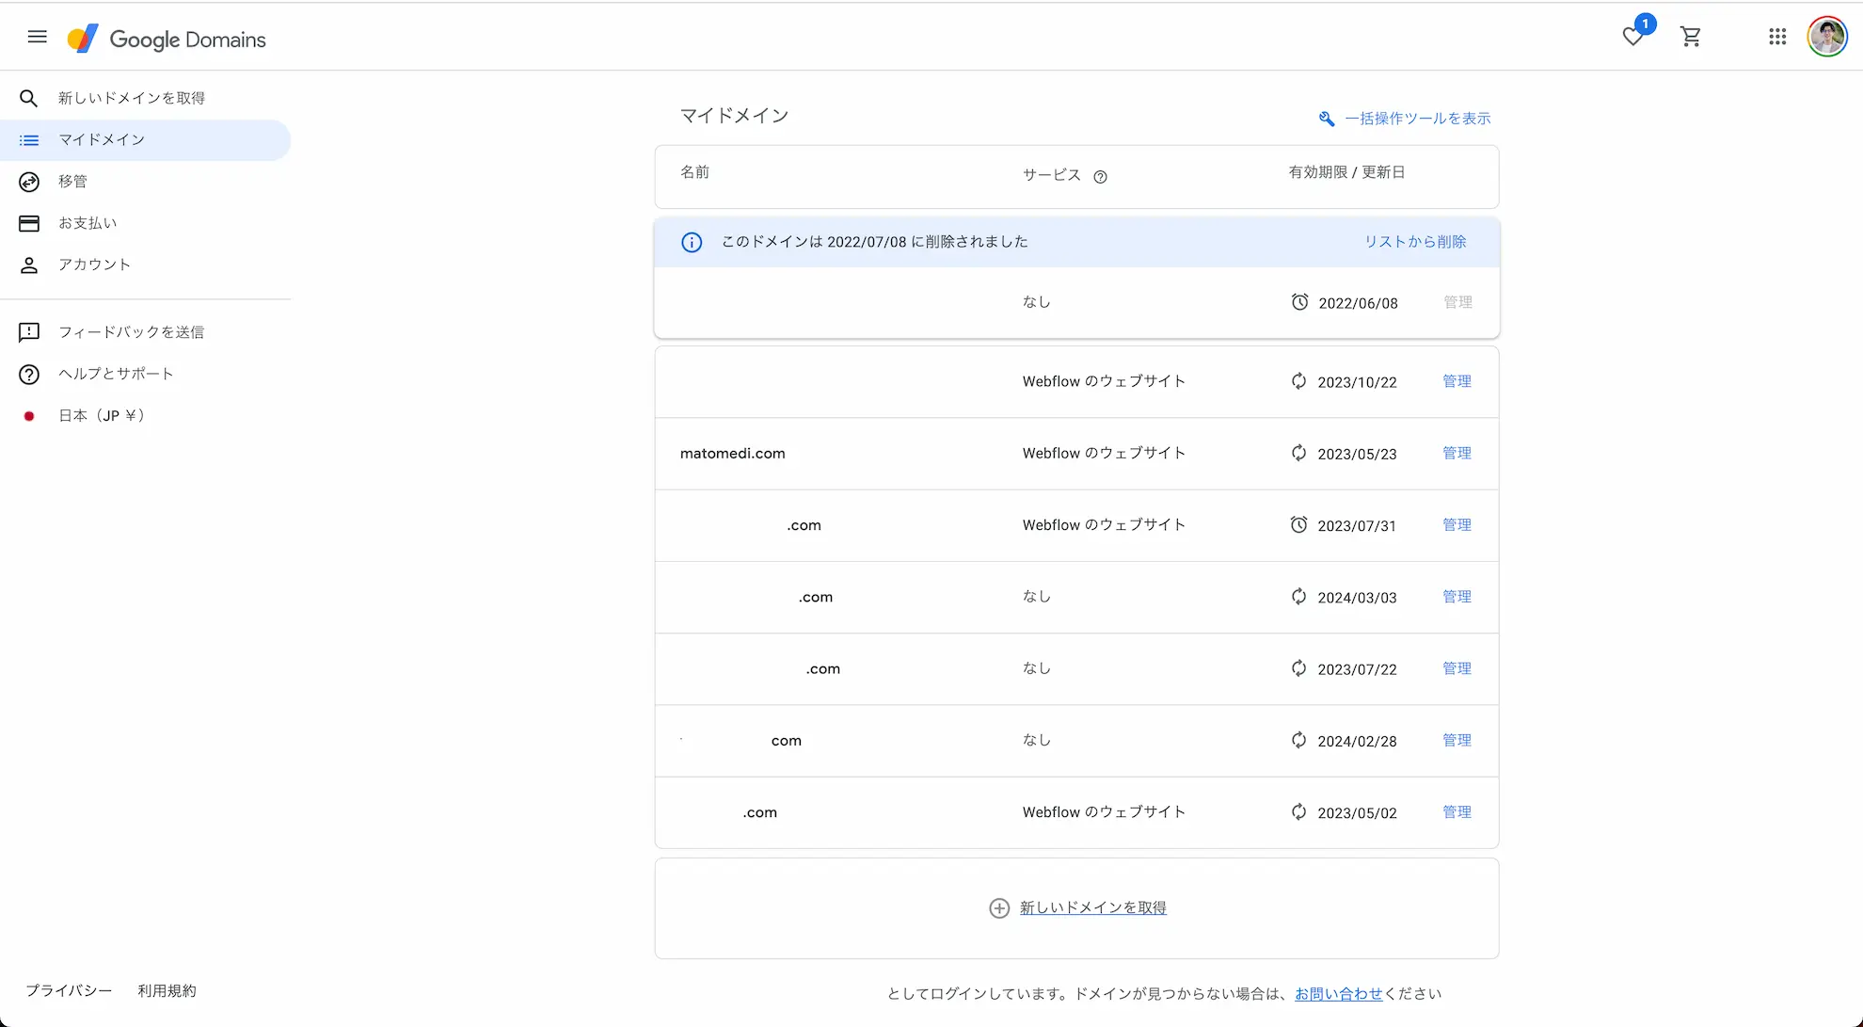Image resolution: width=1863 pixels, height=1027 pixels.
Task: Go to マイドメイン in the sidebar
Action: pos(102,139)
